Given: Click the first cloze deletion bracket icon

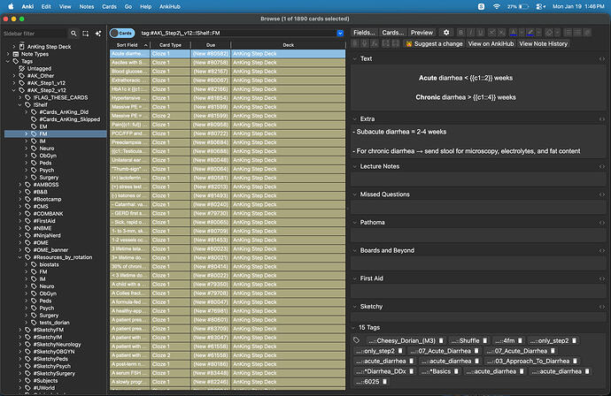Looking at the screenshot, I should [386, 43].
